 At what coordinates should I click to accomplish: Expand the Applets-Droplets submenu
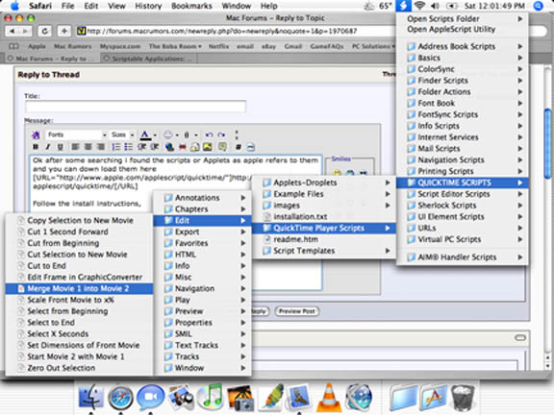pyautogui.click(x=323, y=183)
